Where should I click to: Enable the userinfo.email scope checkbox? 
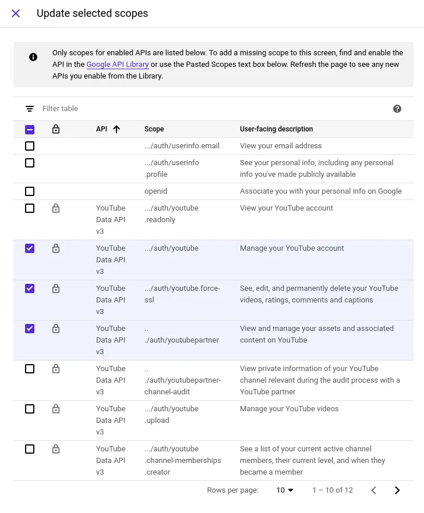tap(30, 146)
